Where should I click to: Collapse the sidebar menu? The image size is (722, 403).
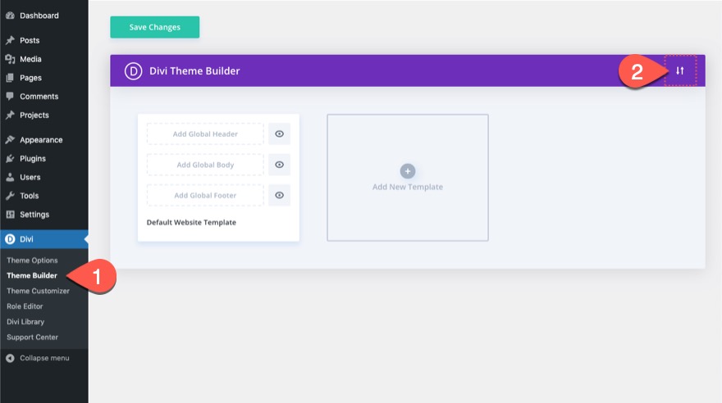44,358
